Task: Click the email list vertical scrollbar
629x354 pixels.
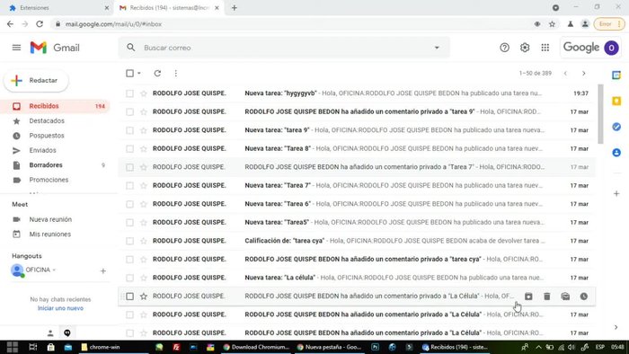Action: tap(600, 114)
